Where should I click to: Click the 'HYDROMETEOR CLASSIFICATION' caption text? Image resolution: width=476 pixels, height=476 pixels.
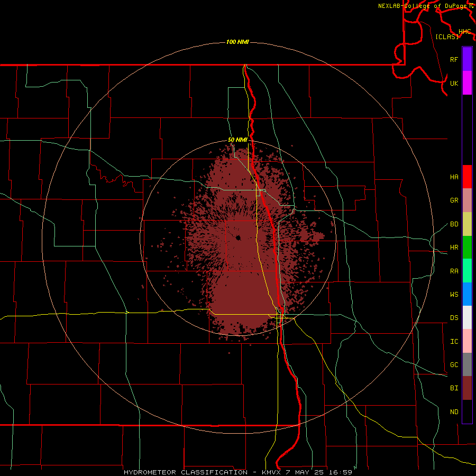point(186,472)
